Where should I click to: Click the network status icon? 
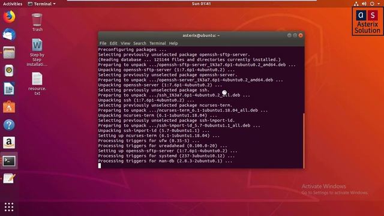pos(356,4)
